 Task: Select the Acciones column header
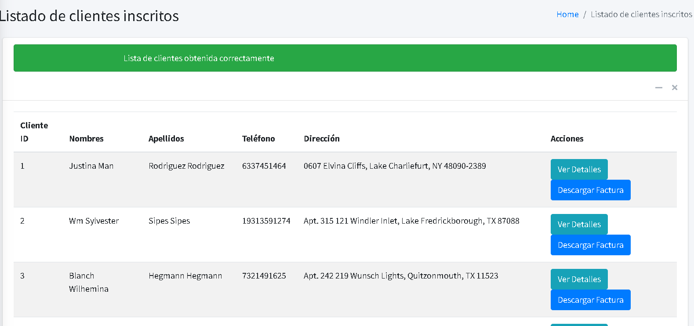coord(567,138)
